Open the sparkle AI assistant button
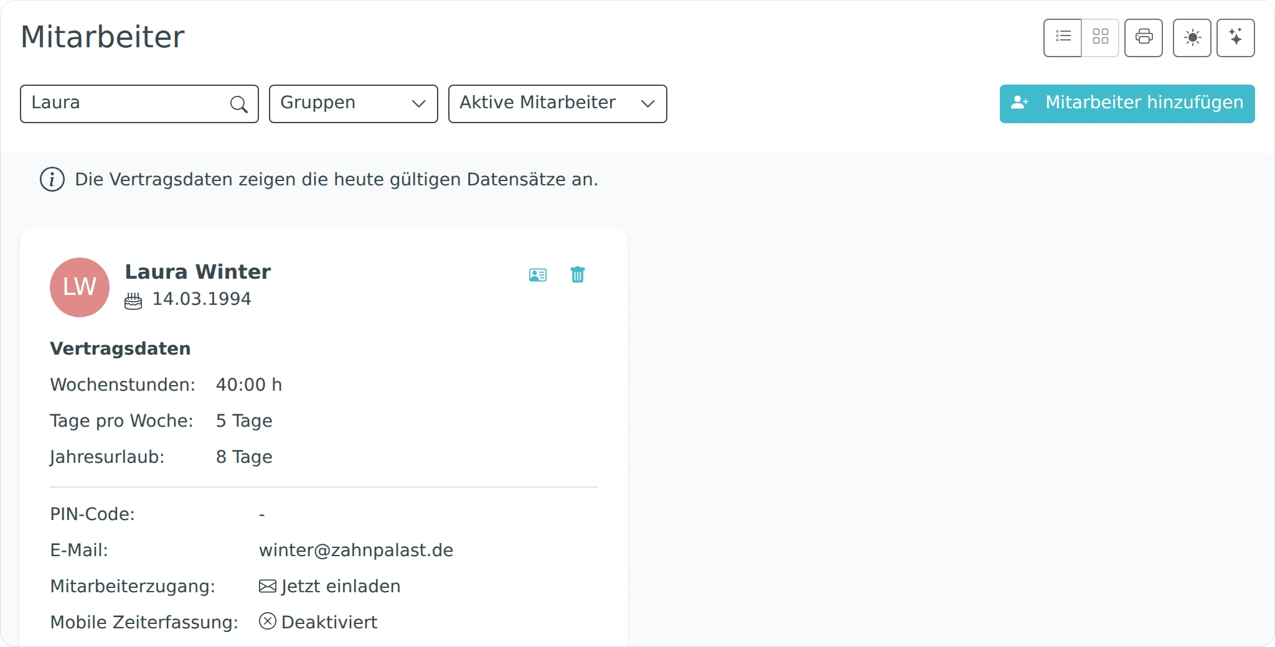Viewport: 1275px width, 647px height. tap(1236, 38)
